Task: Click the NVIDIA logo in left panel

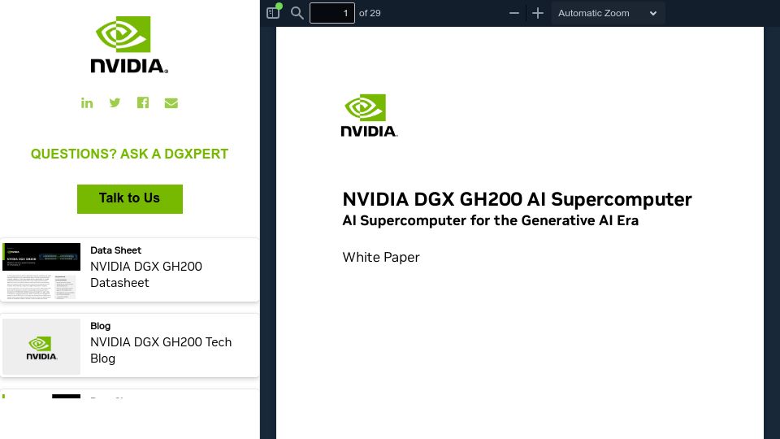Action: [x=129, y=45]
